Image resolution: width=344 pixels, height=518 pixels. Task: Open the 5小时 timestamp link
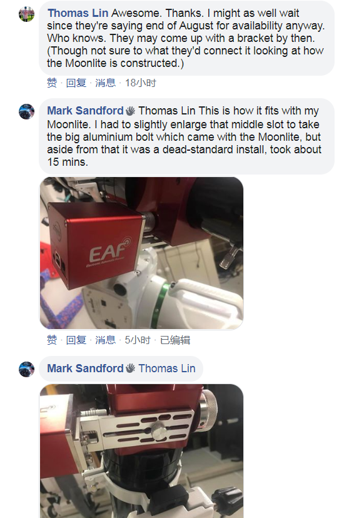(x=138, y=340)
